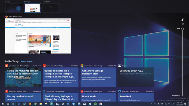
Task: Click the timeline search magnifier icon
Action: 183,24
